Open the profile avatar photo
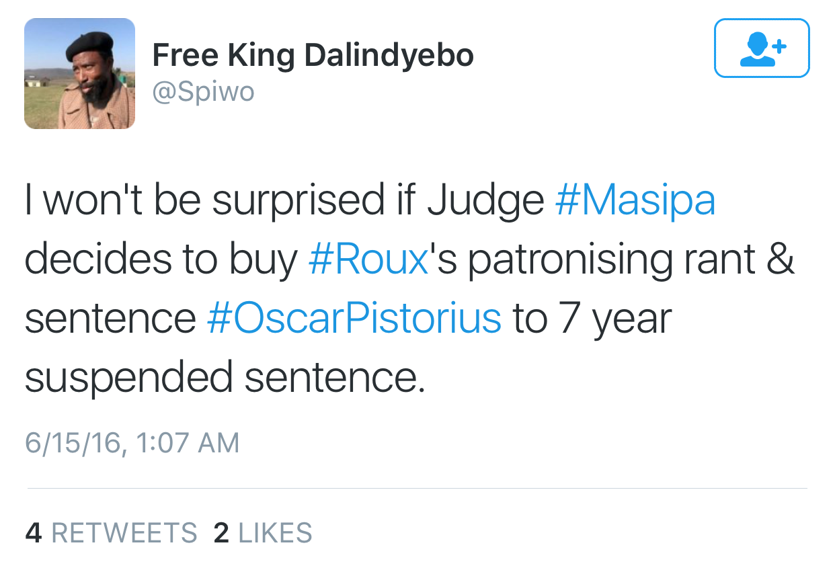This screenshot has height=570, width=835. pos(79,73)
